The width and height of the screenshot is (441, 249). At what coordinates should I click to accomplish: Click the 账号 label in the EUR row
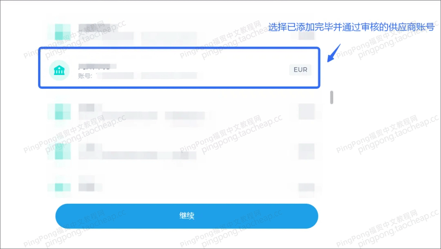tap(85, 76)
